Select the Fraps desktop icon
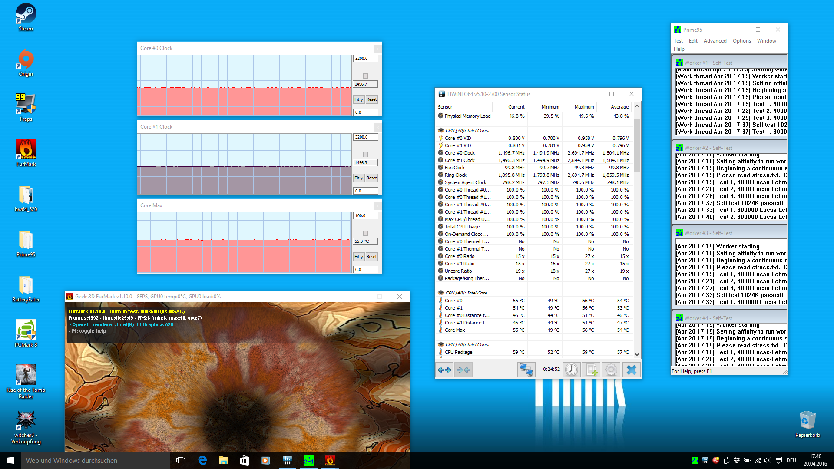This screenshot has width=834, height=469. pos(26,108)
